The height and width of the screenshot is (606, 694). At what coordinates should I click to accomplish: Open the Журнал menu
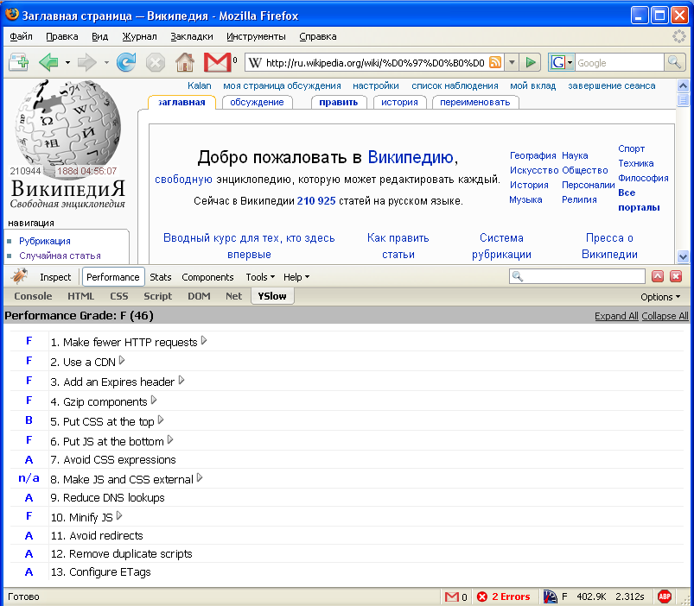coord(139,36)
